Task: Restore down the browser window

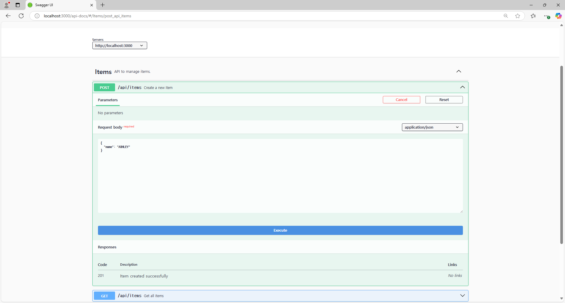Action: click(545, 5)
